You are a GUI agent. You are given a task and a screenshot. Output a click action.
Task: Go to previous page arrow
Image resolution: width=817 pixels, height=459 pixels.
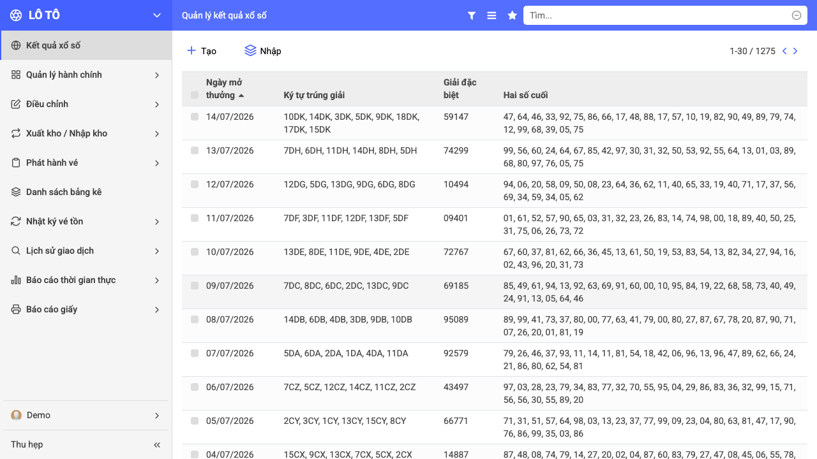(784, 51)
